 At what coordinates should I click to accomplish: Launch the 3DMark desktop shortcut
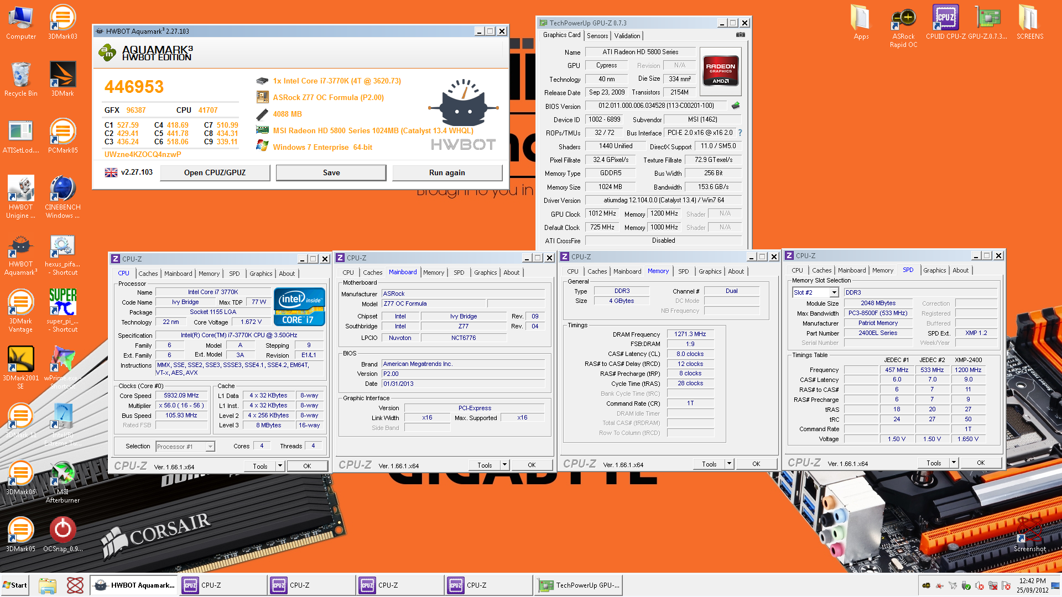63,80
